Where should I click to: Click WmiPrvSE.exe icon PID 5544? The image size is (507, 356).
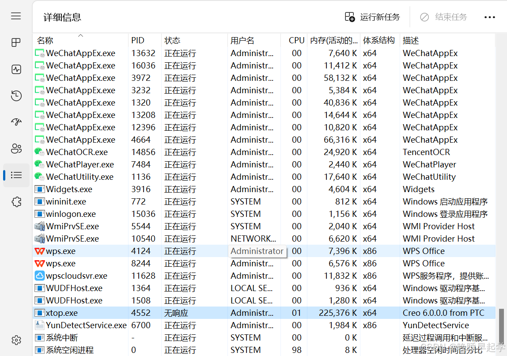[x=39, y=226]
